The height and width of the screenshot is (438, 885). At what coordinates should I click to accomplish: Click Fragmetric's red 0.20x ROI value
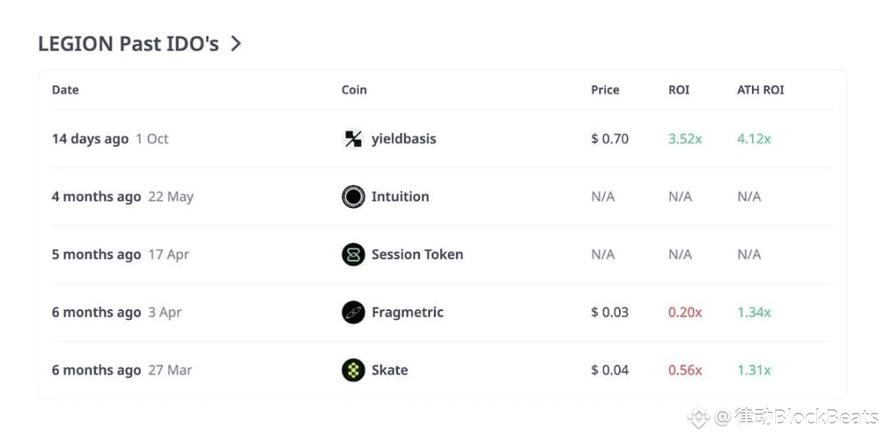(685, 312)
